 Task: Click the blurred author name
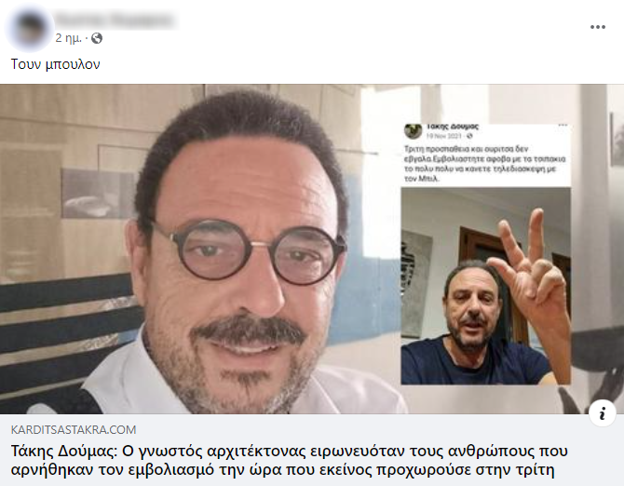114,20
